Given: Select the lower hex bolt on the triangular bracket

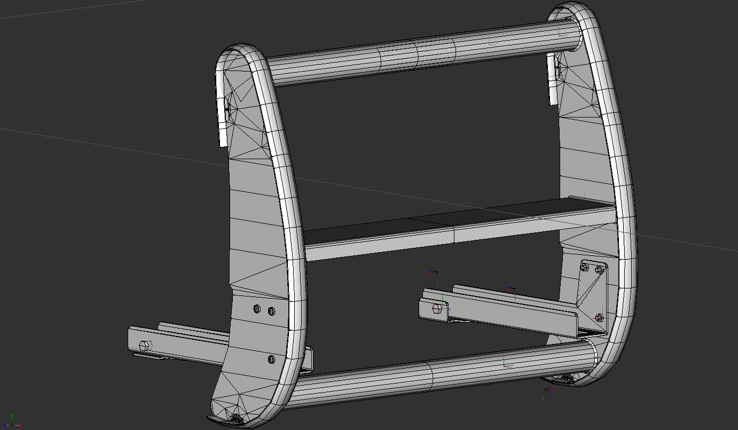Looking at the screenshot, I should pyautogui.click(x=599, y=318).
